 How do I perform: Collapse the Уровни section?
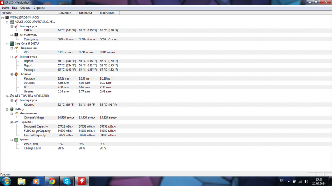pyautogui.click(x=12, y=140)
